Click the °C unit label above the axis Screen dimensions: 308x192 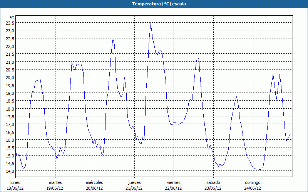12,18
